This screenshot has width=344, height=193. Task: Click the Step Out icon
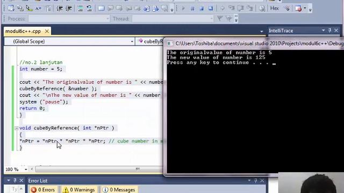coord(250,9)
